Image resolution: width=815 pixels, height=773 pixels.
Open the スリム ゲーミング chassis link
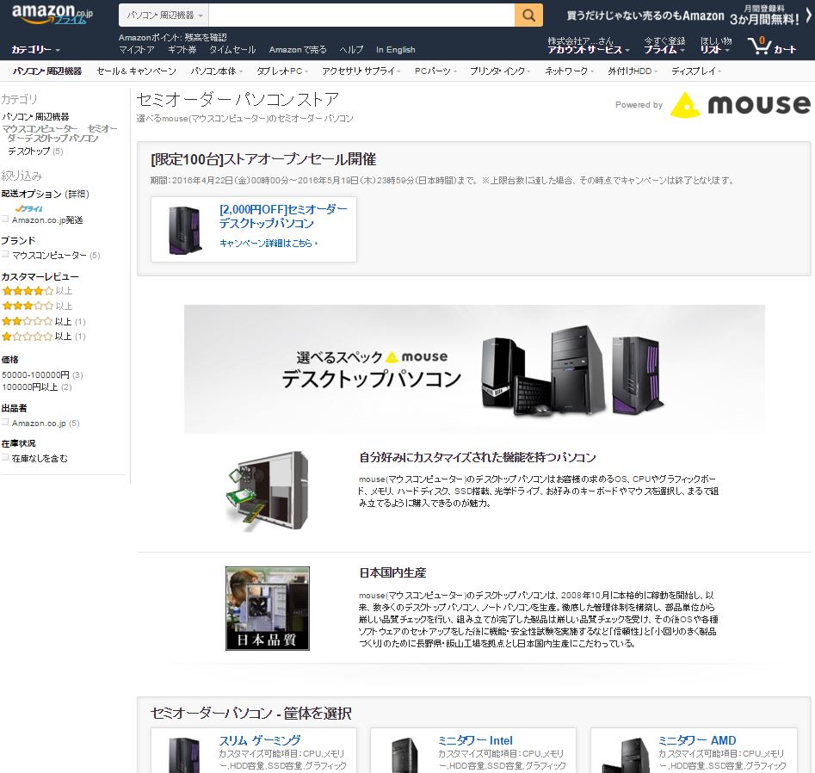[259, 740]
